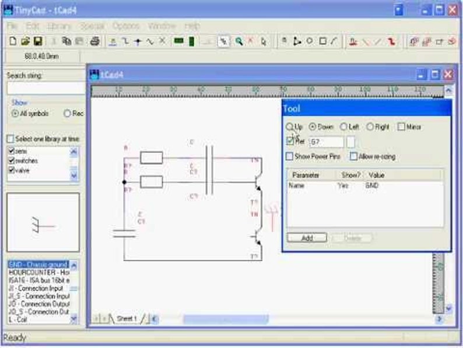Viewport: 463px width, 348px height.
Task: Select the Up orientation radio button
Action: (289, 127)
